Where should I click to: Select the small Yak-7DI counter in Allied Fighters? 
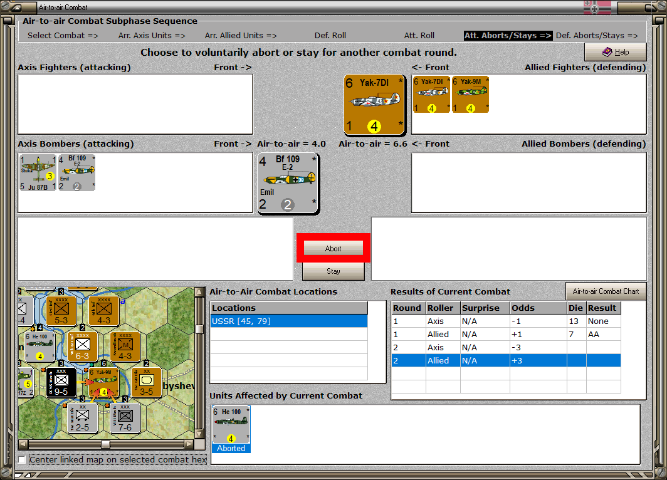click(431, 95)
